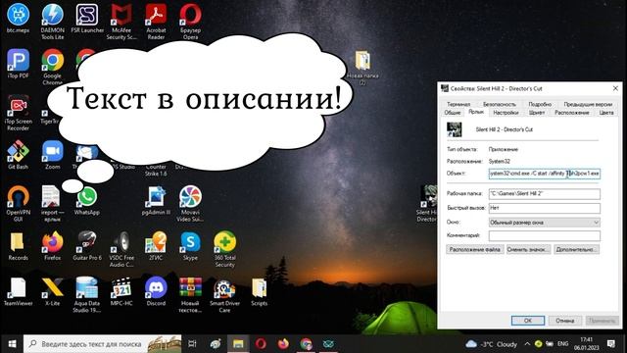Select the Records folder icon
The image size is (627, 353).
click(x=18, y=246)
